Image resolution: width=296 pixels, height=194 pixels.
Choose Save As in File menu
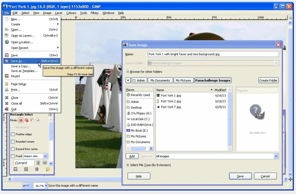pyautogui.click(x=32, y=61)
